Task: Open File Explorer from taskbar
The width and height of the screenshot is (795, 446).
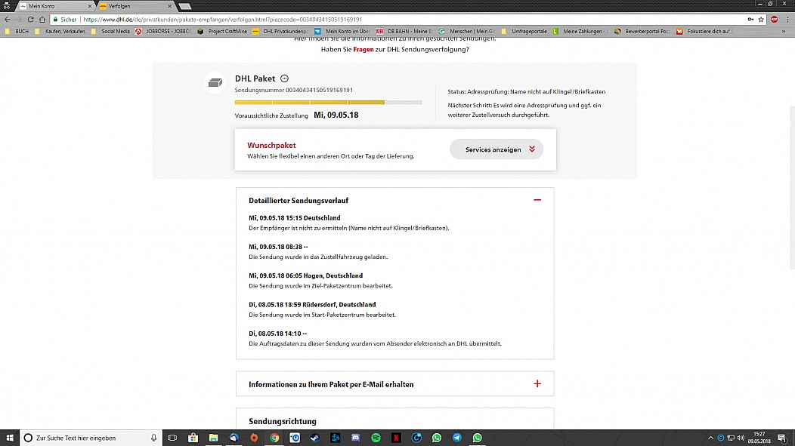Action: [x=213, y=438]
